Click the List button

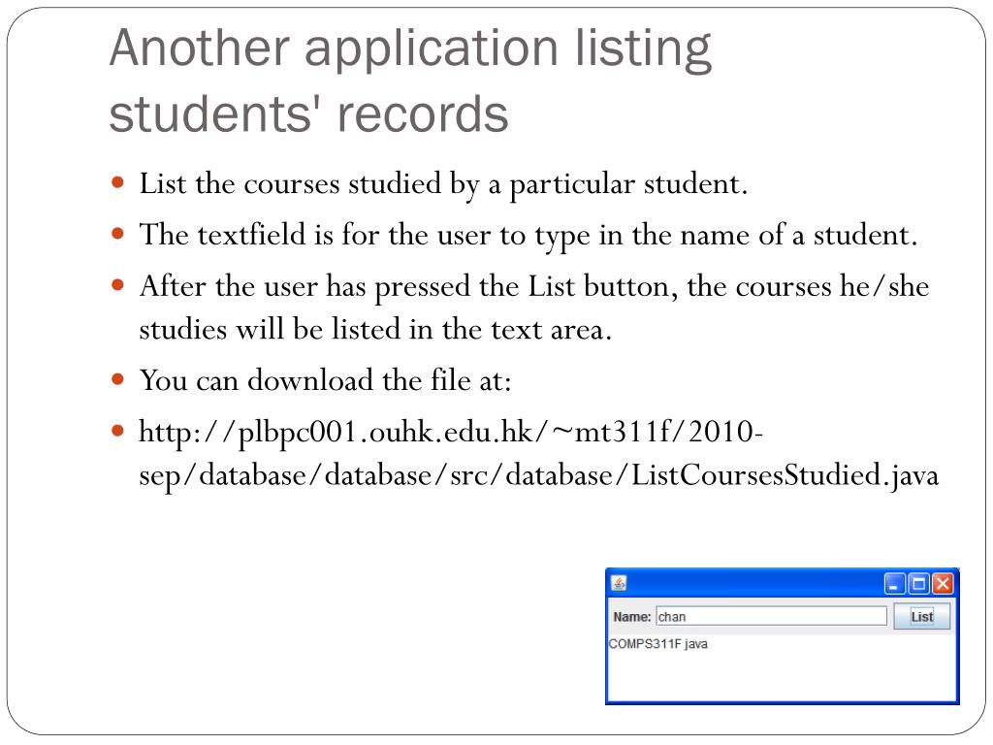(x=921, y=616)
